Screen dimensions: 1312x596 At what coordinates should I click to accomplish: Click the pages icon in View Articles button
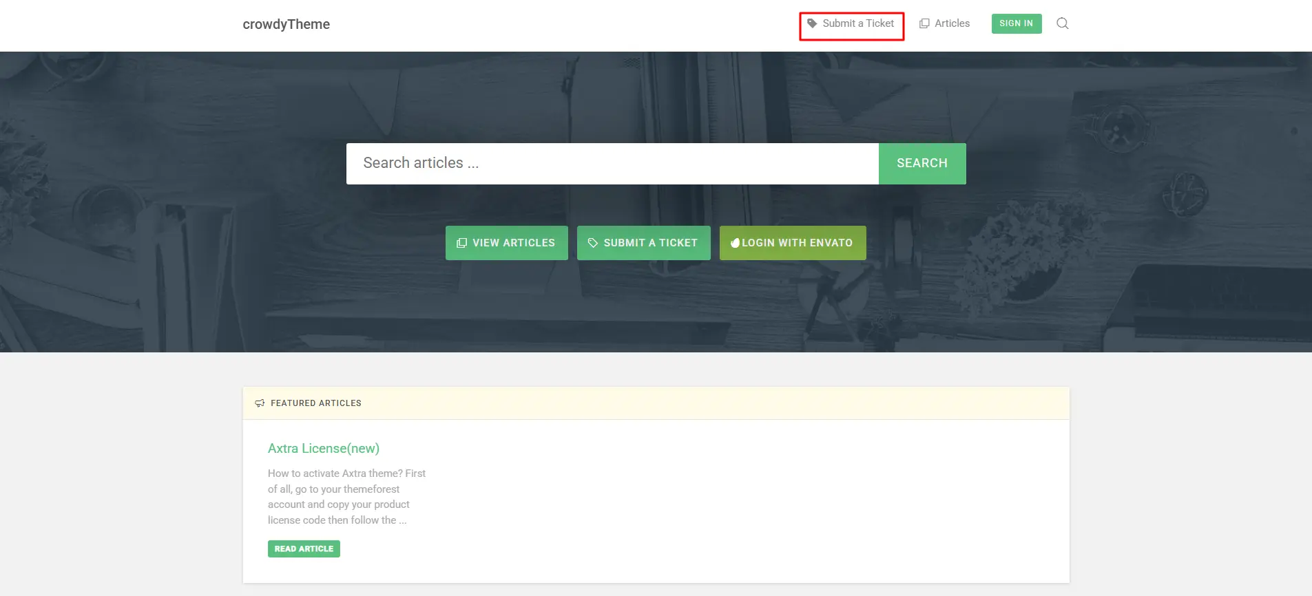(x=461, y=243)
